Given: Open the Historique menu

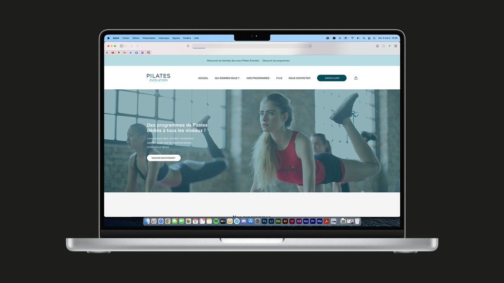Looking at the screenshot, I should tap(164, 38).
